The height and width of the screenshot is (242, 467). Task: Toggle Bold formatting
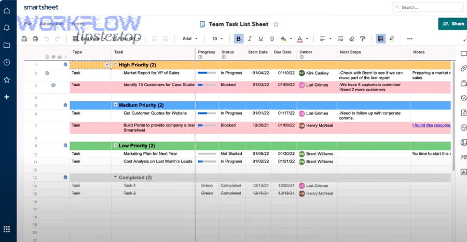(x=238, y=39)
